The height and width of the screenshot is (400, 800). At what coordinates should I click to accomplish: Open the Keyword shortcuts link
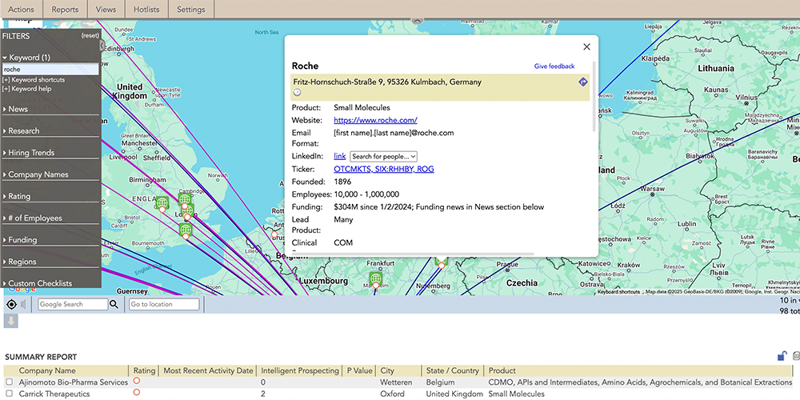34,80
